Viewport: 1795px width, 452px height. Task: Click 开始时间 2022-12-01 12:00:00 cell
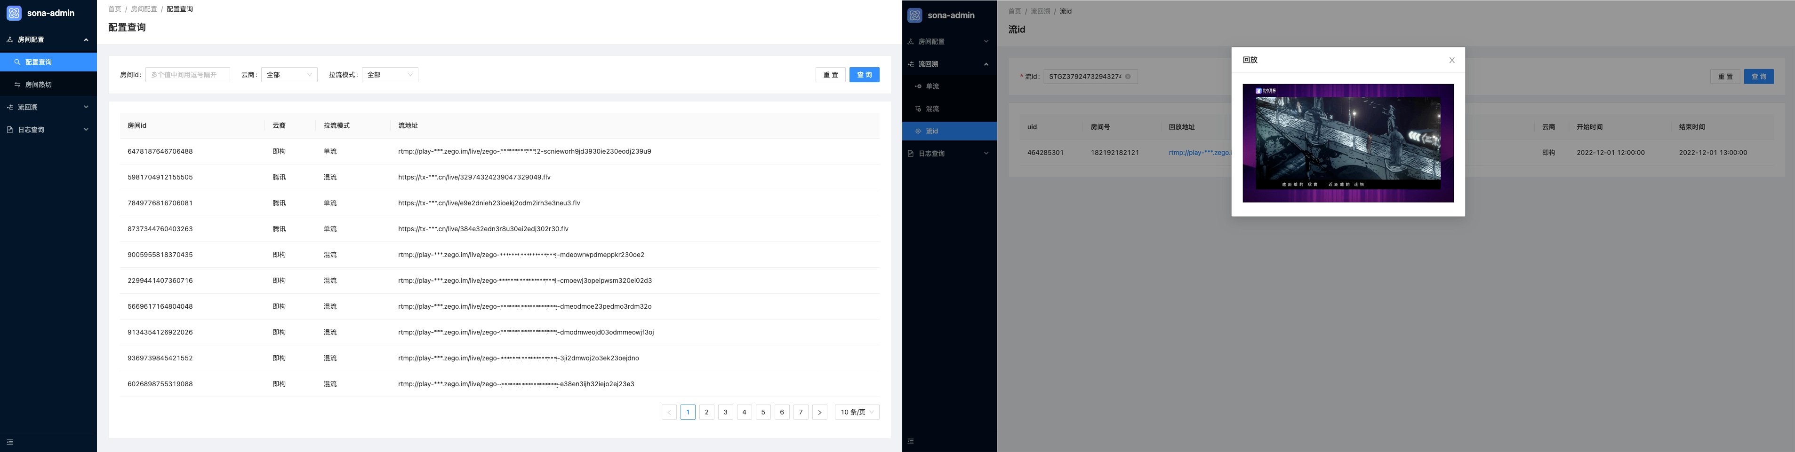pos(1611,153)
